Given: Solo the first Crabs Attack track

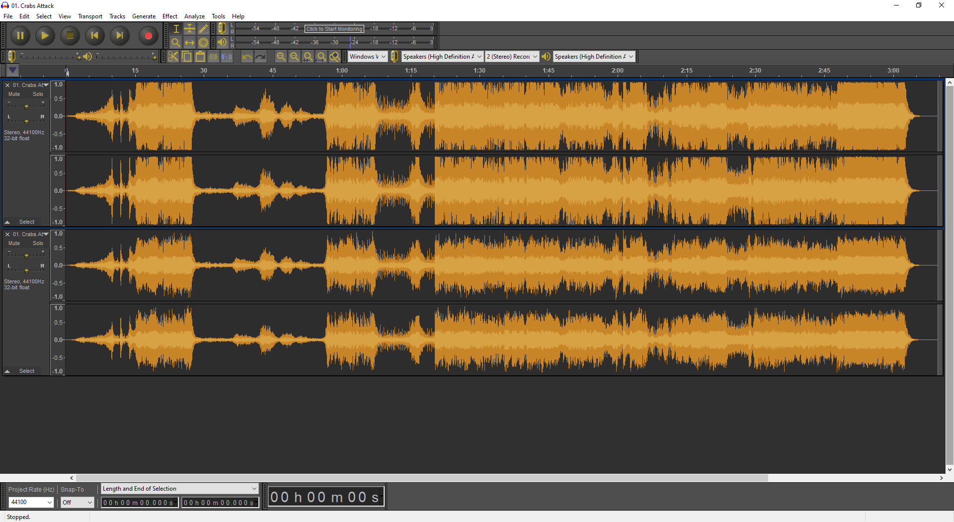Looking at the screenshot, I should (x=38, y=94).
